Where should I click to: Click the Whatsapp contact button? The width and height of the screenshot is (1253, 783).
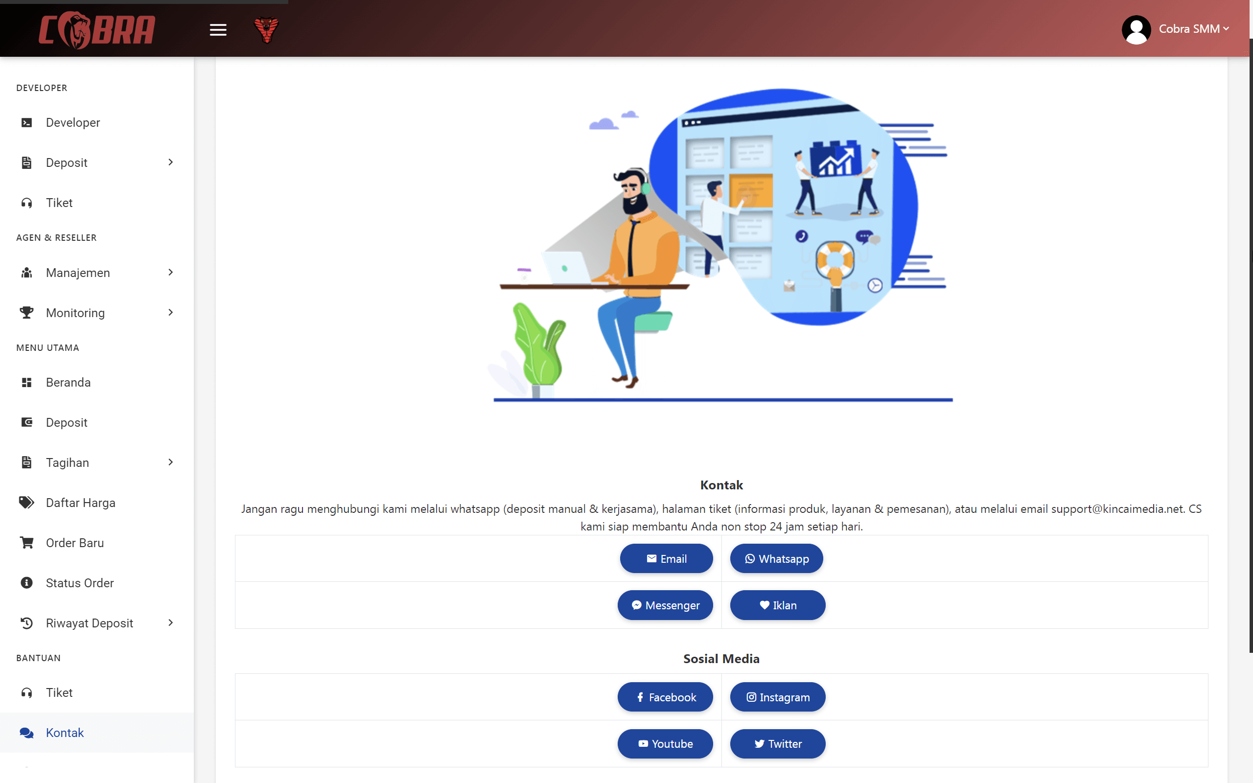pos(776,558)
